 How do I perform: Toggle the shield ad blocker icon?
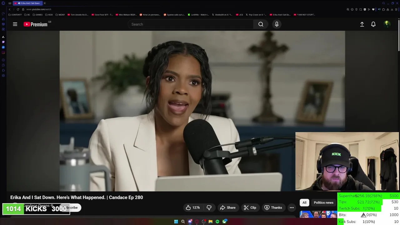pyautogui.click(x=365, y=9)
